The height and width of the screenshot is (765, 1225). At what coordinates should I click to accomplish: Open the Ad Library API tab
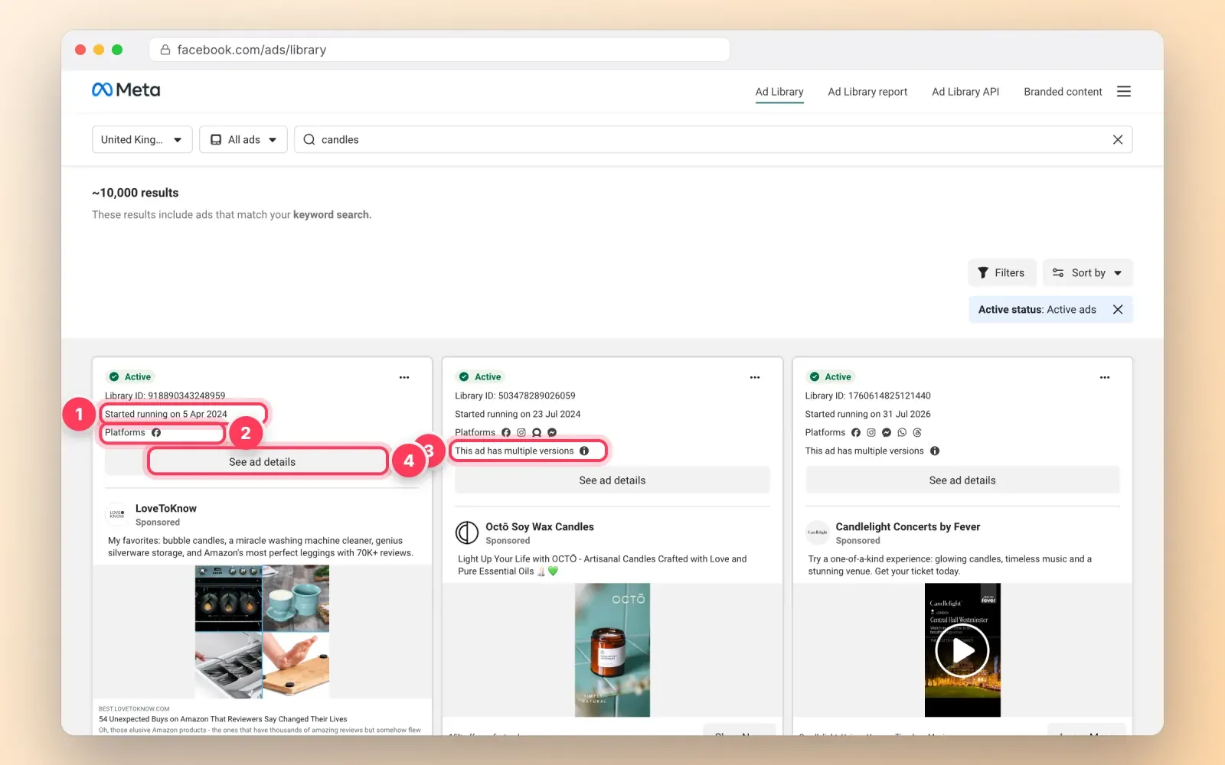pyautogui.click(x=965, y=92)
